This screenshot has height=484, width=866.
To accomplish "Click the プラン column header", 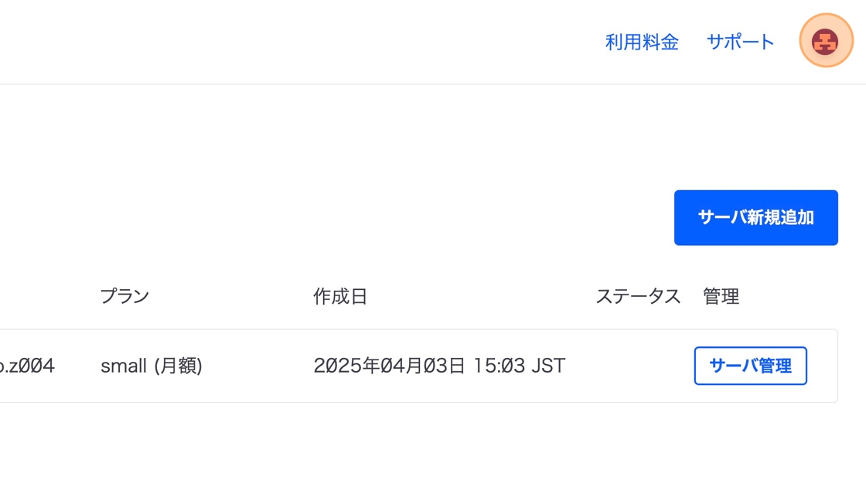I will (x=124, y=297).
